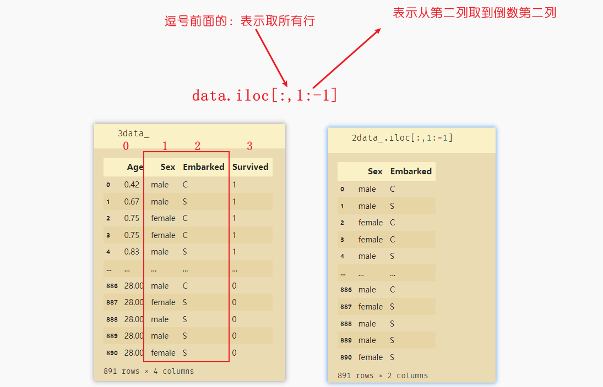Click Age "28.00" in row 890
Screen dimensions: 603x387
pos(134,353)
